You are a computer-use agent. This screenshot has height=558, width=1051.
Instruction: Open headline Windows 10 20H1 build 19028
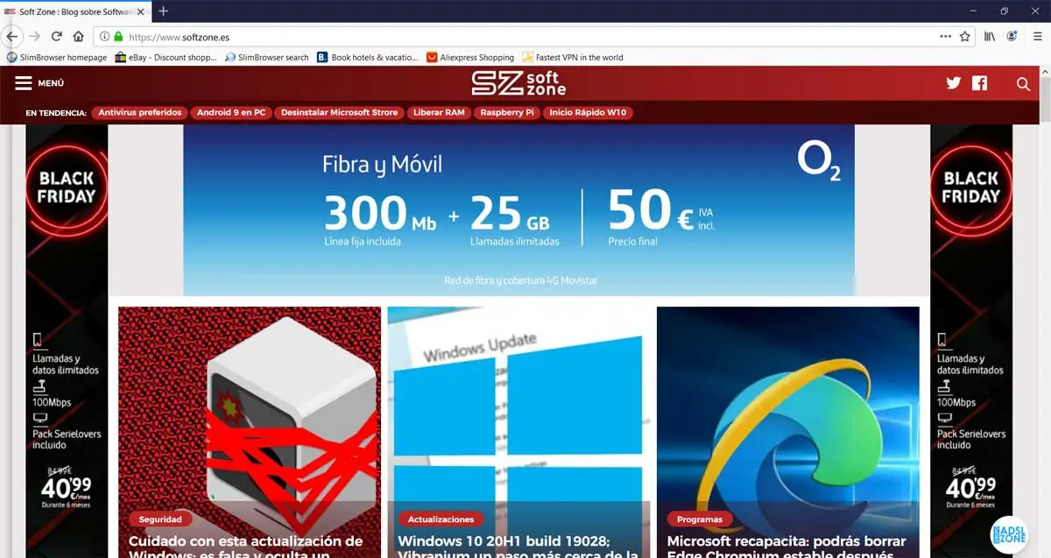tap(518, 546)
